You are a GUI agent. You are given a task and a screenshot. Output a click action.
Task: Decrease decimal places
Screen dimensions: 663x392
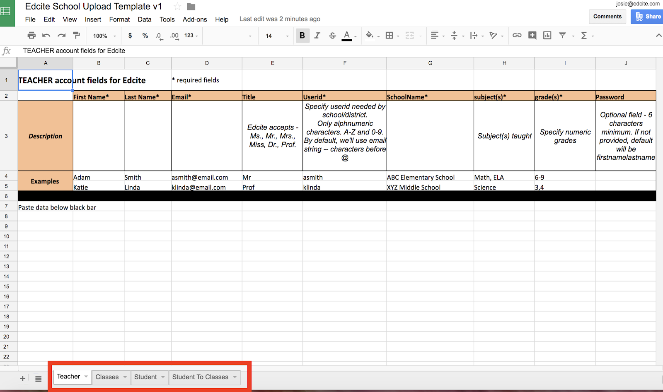point(159,36)
